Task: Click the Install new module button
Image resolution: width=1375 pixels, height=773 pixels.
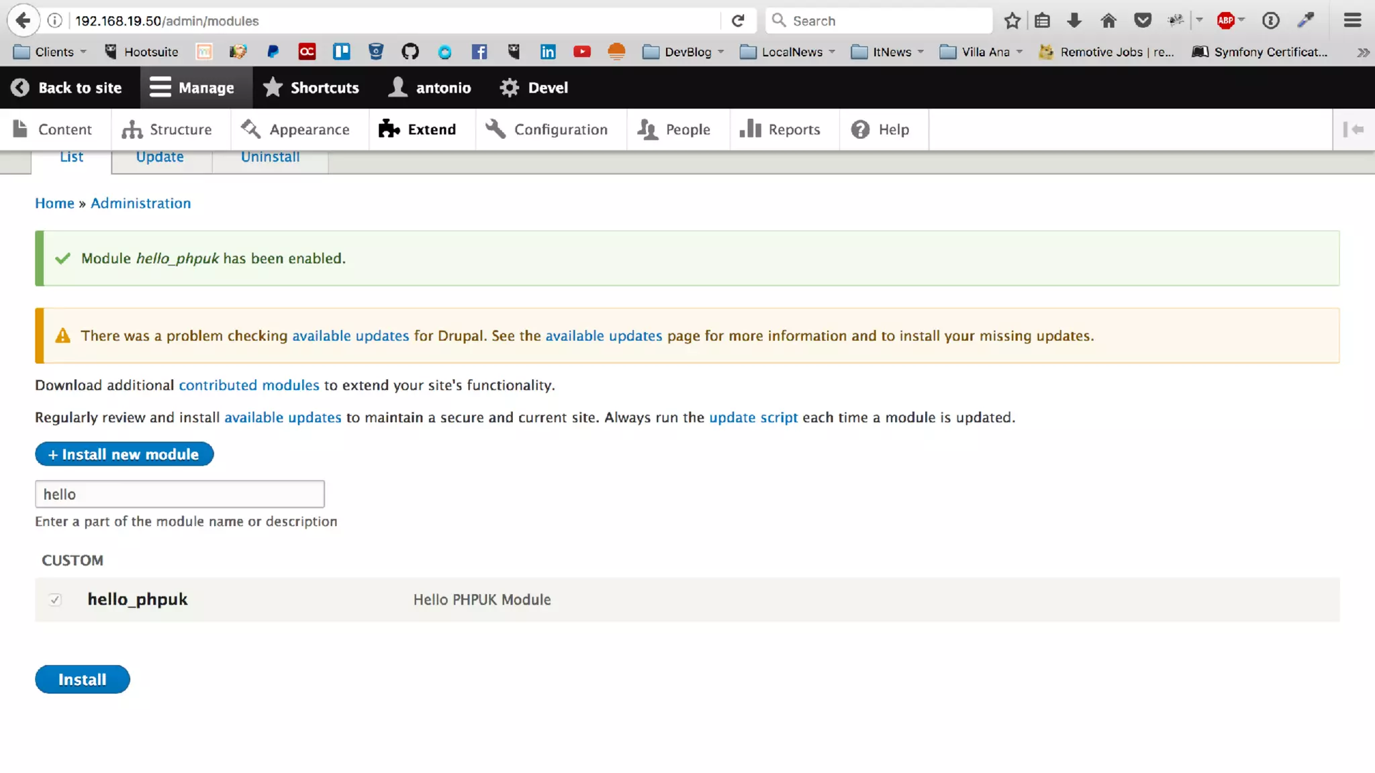Action: tap(124, 454)
